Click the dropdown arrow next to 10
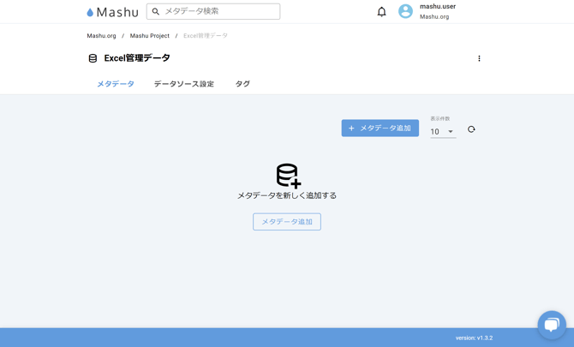Image resolution: width=574 pixels, height=347 pixels. coord(451,132)
